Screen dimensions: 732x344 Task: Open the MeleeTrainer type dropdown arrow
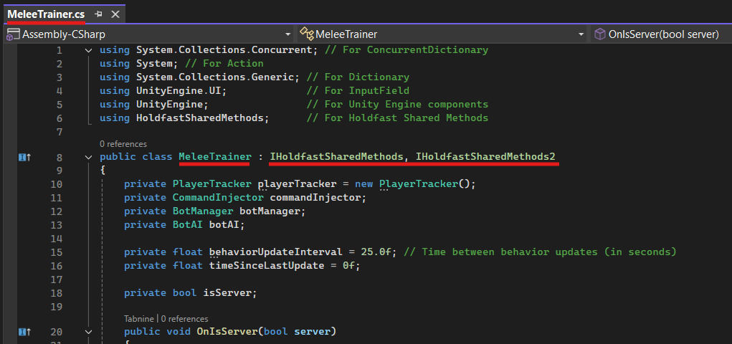pos(581,34)
